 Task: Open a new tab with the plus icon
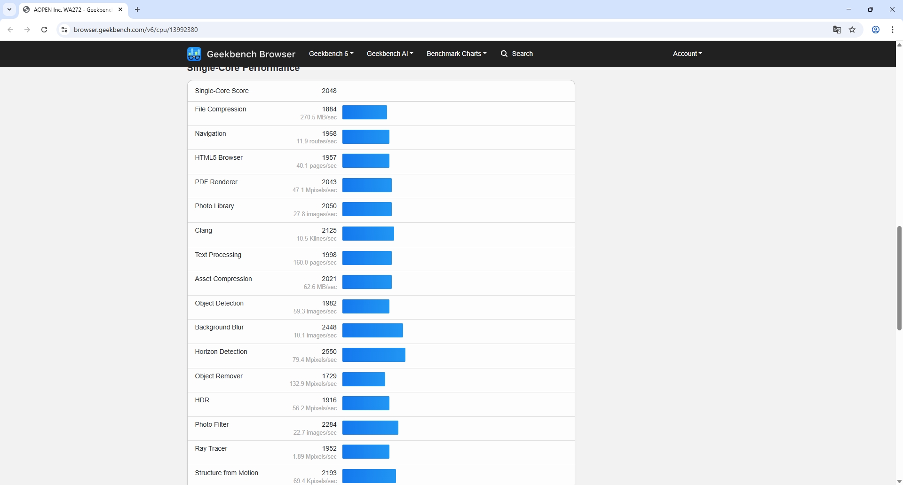coord(137,9)
